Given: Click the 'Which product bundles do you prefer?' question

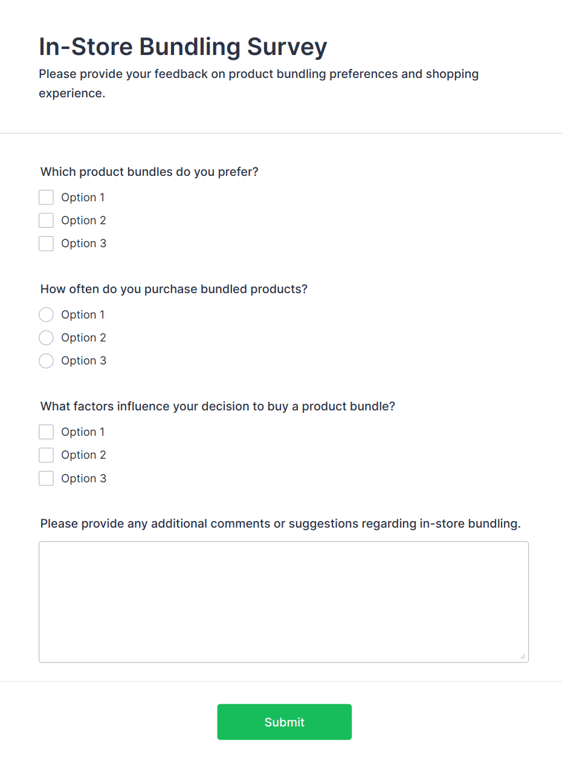Looking at the screenshot, I should tap(149, 172).
